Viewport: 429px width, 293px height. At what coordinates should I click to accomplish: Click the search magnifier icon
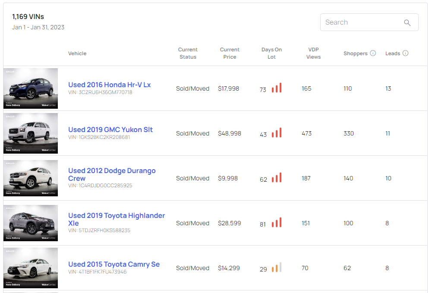pyautogui.click(x=407, y=23)
